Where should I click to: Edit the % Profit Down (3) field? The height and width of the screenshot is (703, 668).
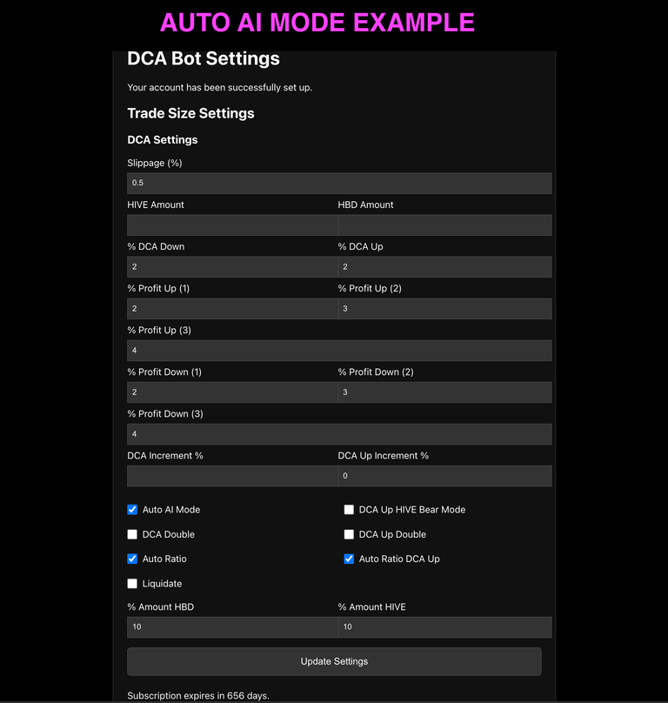click(x=339, y=434)
